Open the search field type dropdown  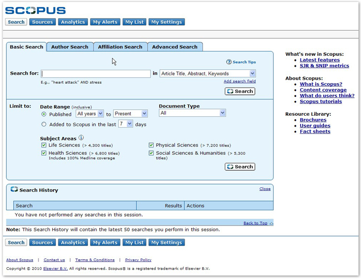pyautogui.click(x=208, y=74)
